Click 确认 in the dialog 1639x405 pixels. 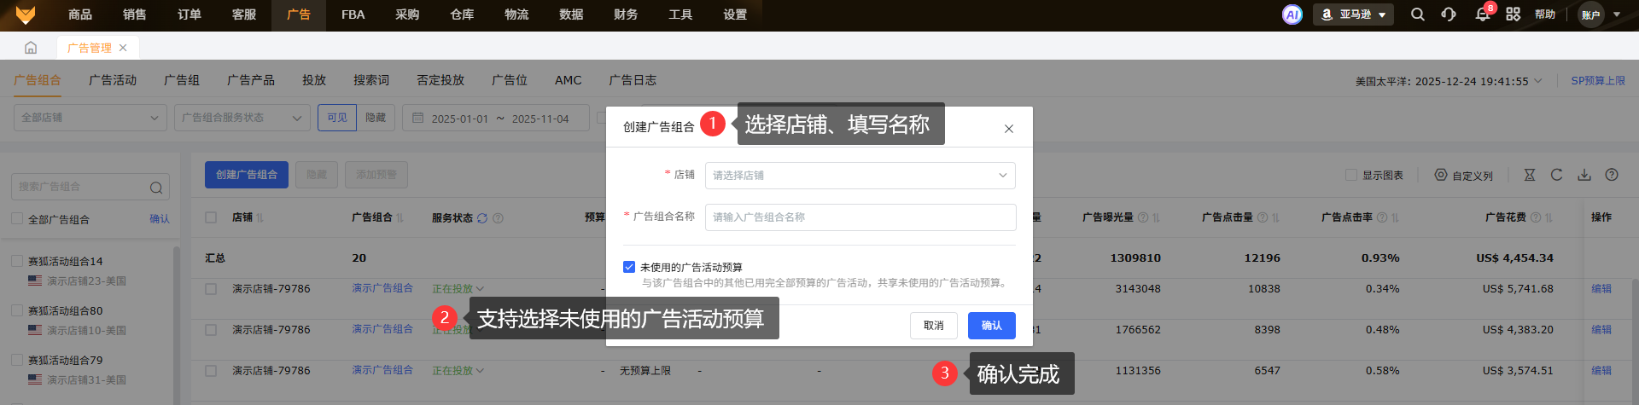pos(992,326)
